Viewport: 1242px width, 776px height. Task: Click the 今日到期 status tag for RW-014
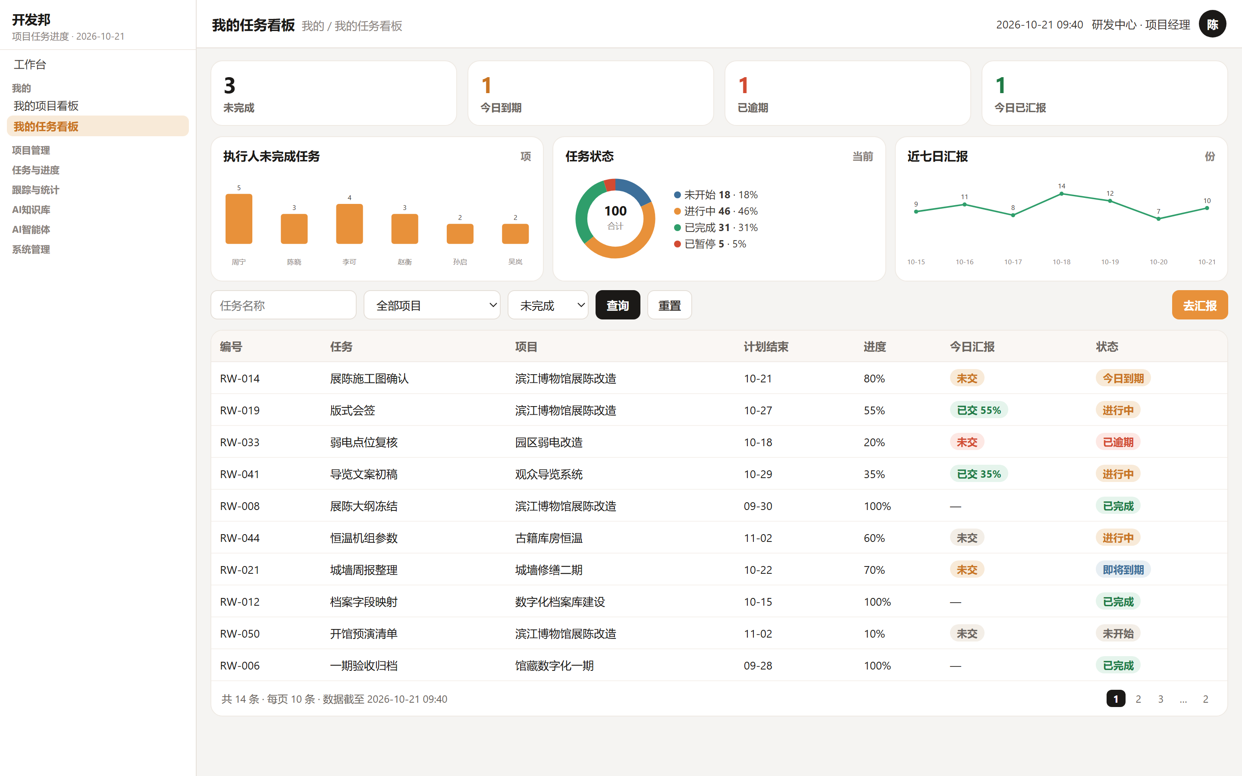click(x=1123, y=378)
